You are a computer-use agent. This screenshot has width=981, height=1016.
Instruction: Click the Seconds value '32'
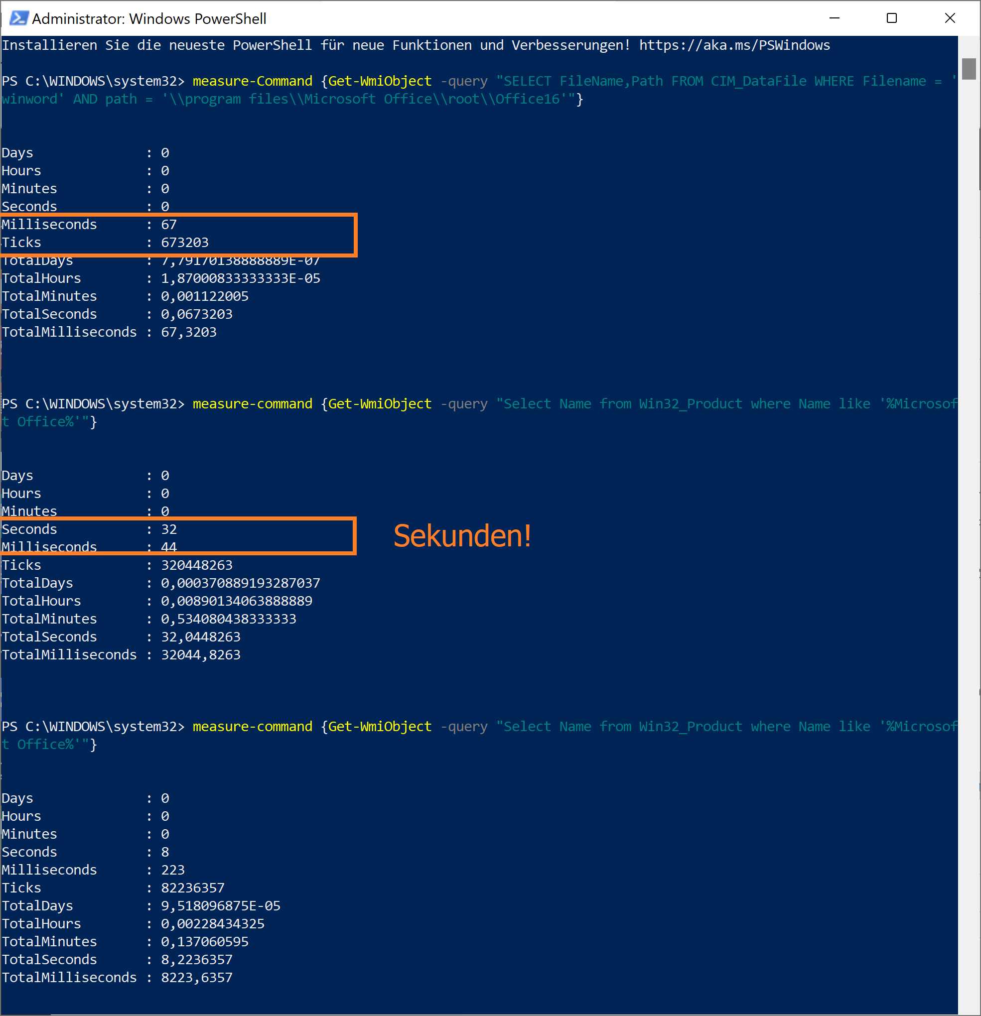pyautogui.click(x=169, y=529)
